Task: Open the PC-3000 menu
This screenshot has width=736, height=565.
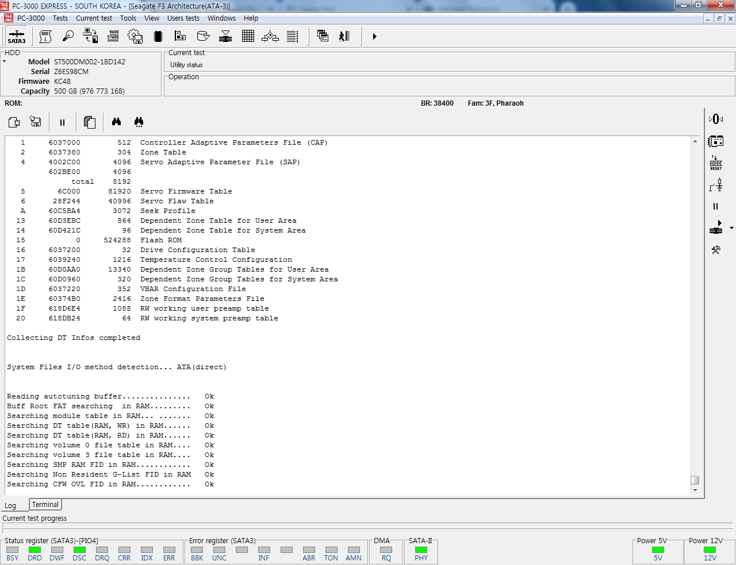Action: [31, 18]
